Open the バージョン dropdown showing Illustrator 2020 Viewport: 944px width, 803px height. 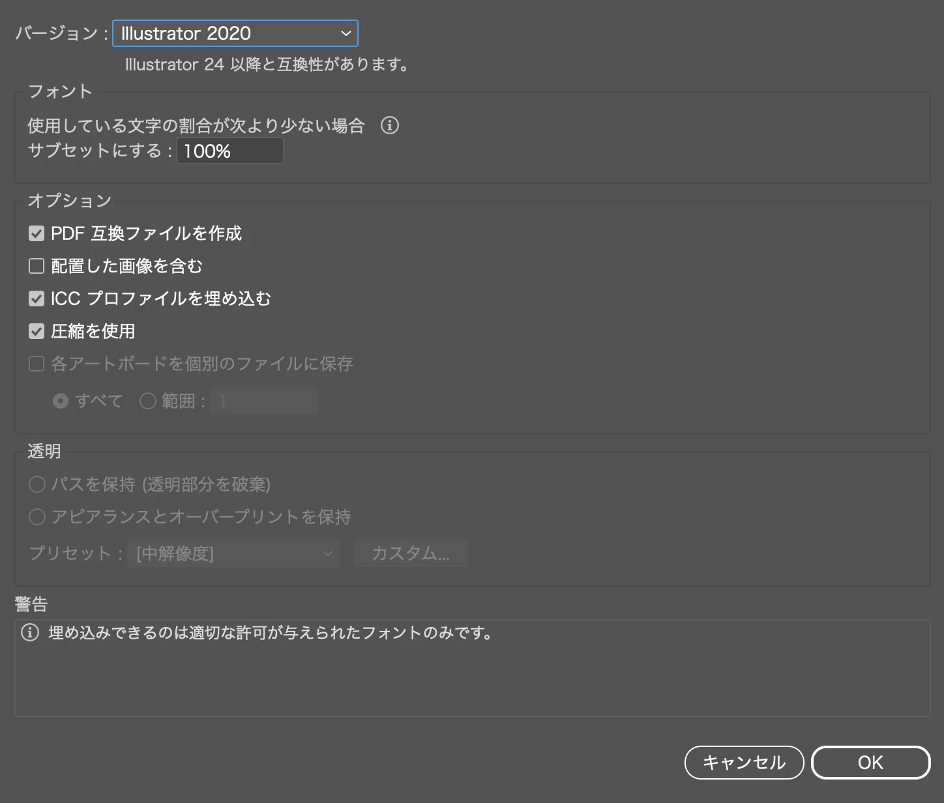(235, 33)
